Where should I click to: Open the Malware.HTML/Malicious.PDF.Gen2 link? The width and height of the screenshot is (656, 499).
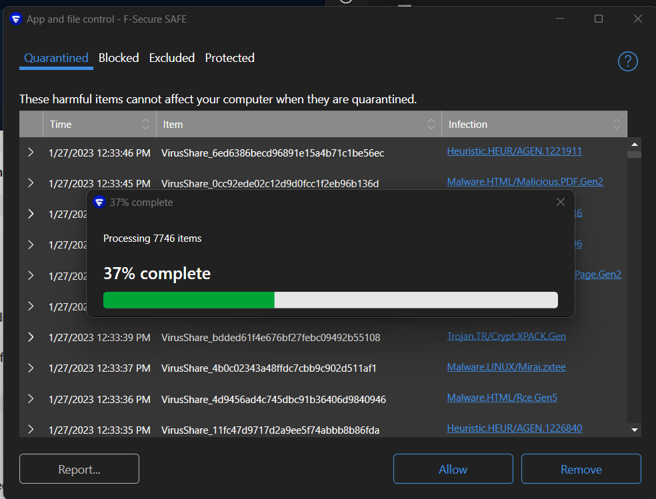coord(525,182)
